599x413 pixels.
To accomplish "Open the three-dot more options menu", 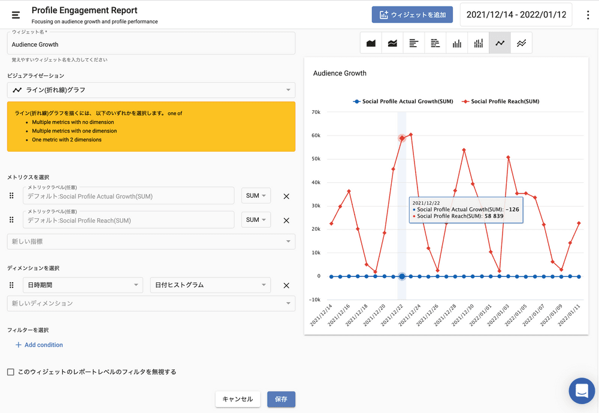I will click(x=588, y=15).
